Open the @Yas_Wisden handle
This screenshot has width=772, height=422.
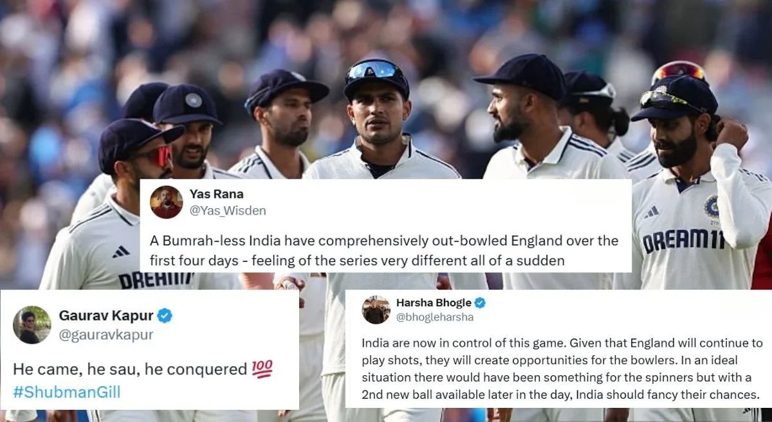point(228,211)
